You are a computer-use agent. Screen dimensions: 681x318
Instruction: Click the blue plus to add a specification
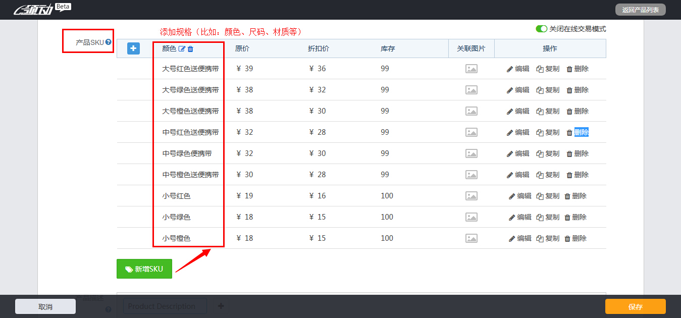coord(133,48)
